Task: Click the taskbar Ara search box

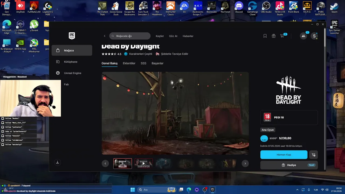Action: (157, 190)
